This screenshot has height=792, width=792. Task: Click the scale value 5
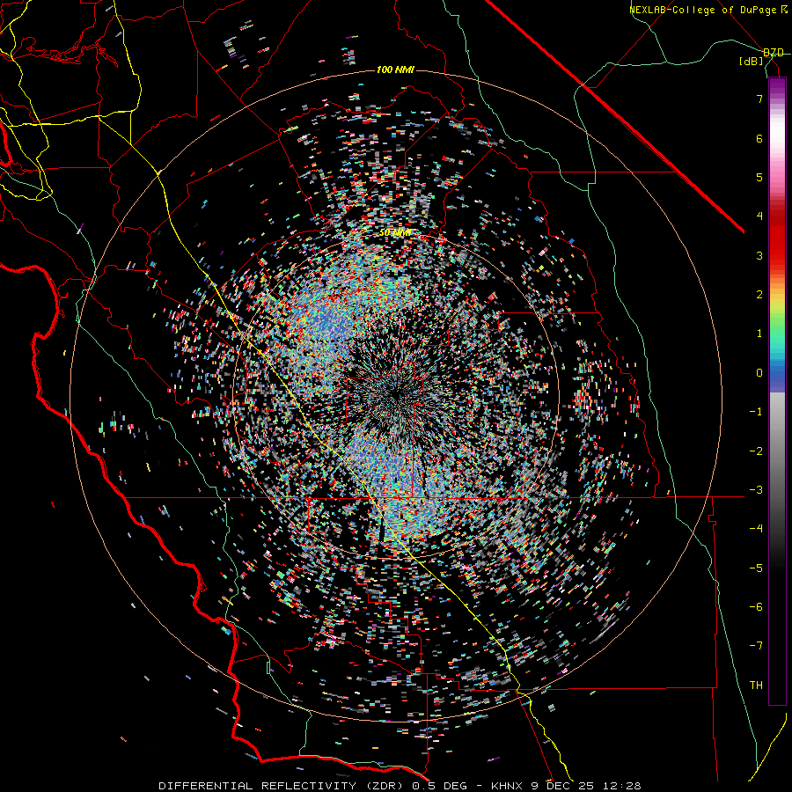(x=759, y=177)
